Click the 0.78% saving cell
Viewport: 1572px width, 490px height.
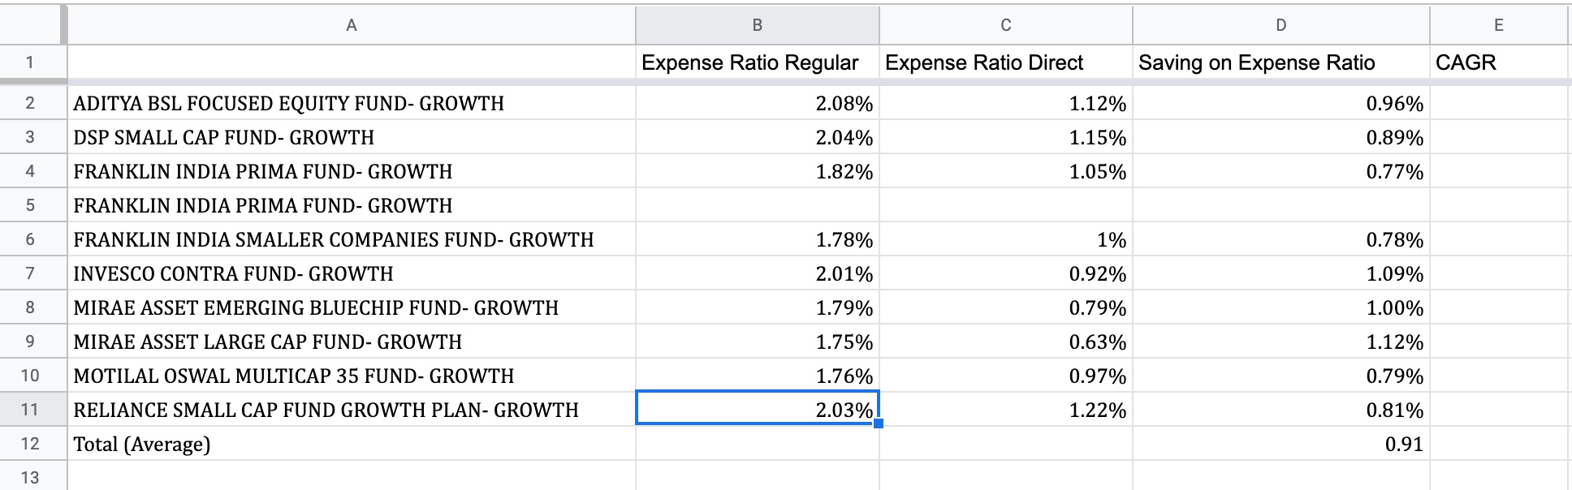tap(1280, 239)
